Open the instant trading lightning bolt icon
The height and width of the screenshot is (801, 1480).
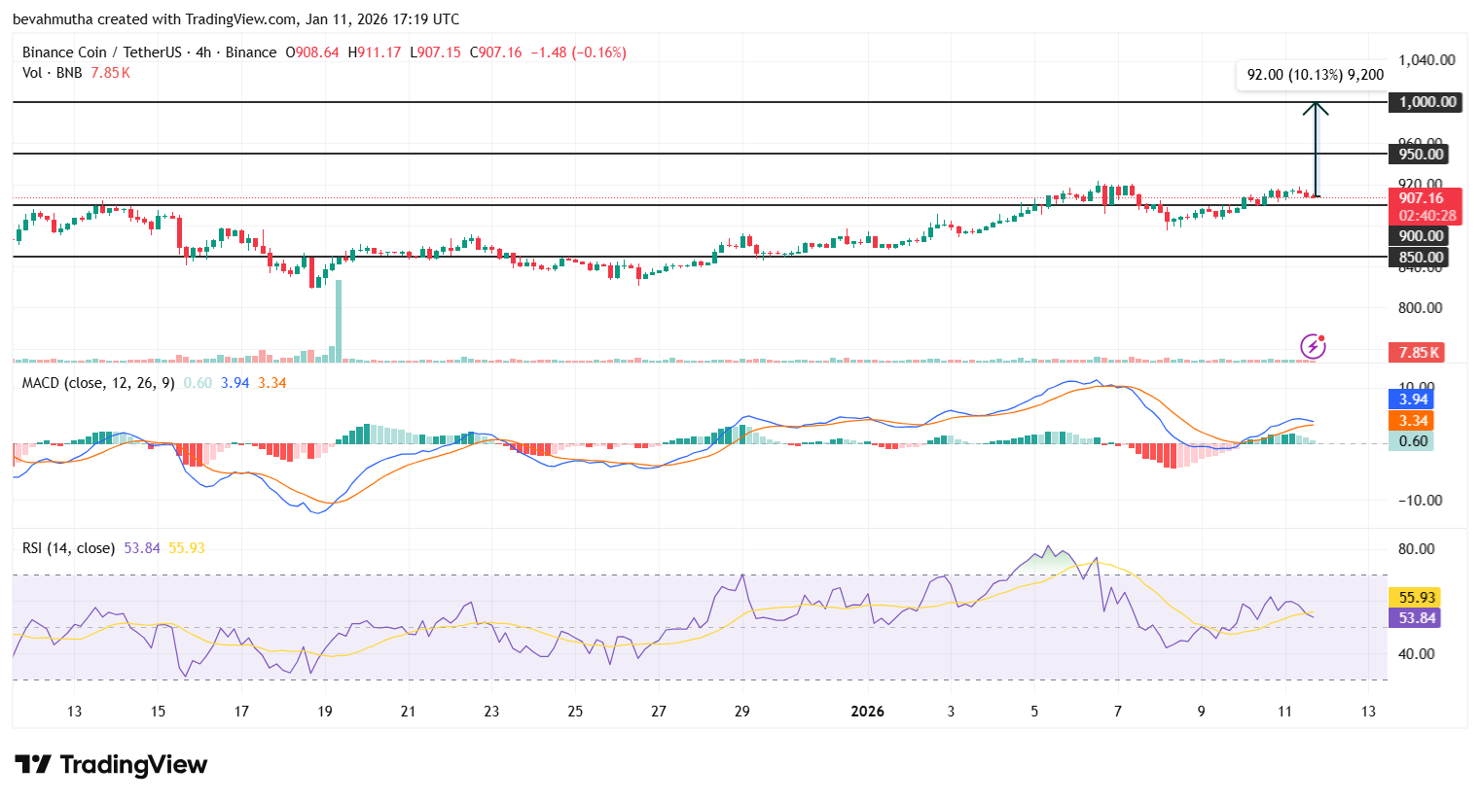(1313, 346)
